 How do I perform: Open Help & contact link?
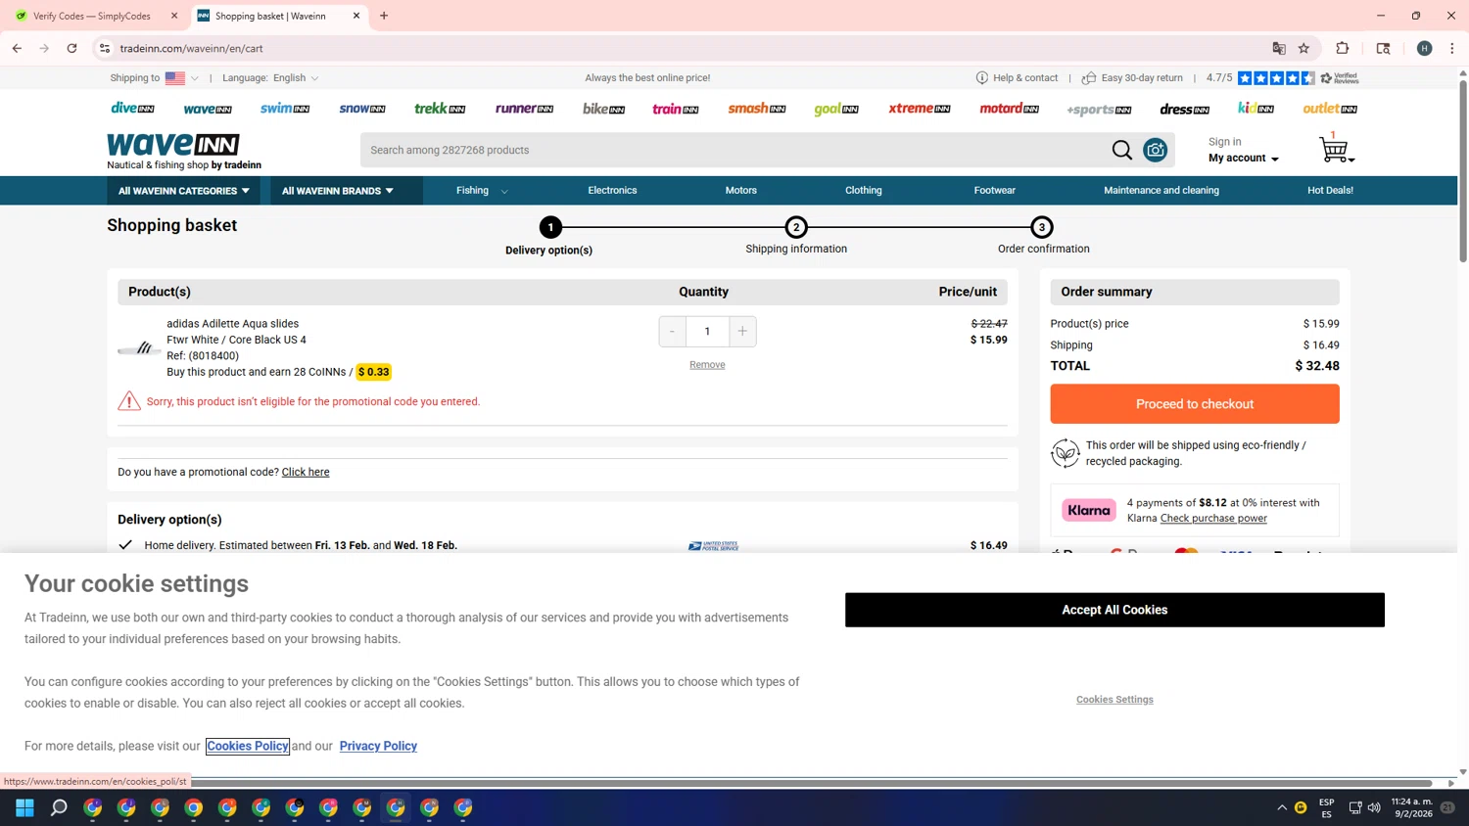click(1017, 78)
